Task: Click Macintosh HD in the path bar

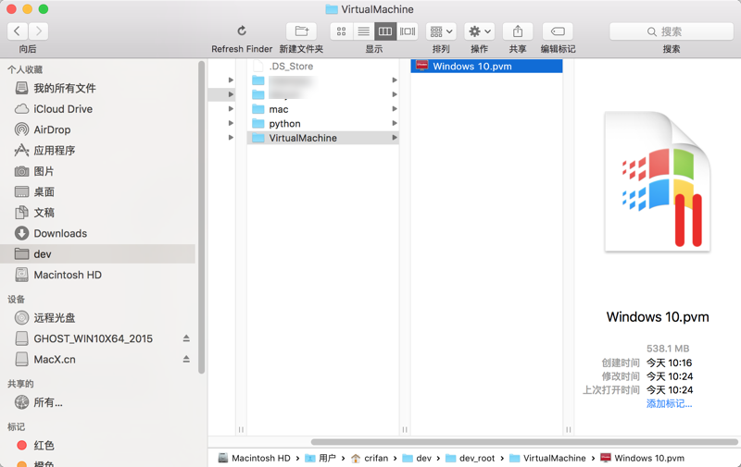Action: click(254, 458)
